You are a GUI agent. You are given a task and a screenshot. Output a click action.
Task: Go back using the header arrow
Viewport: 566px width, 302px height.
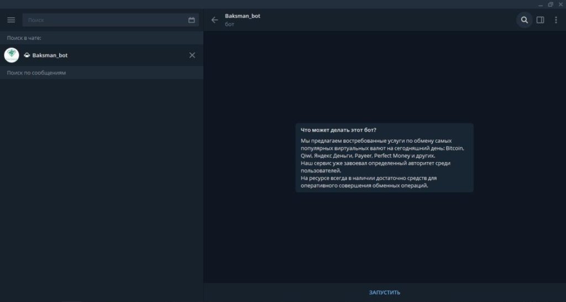tap(215, 20)
